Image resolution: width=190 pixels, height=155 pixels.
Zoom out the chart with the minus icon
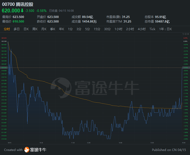[186, 34]
